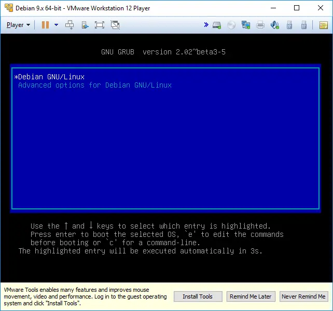Open the hard disk device icon
Viewport: 333px width, 311px height.
pos(217,25)
